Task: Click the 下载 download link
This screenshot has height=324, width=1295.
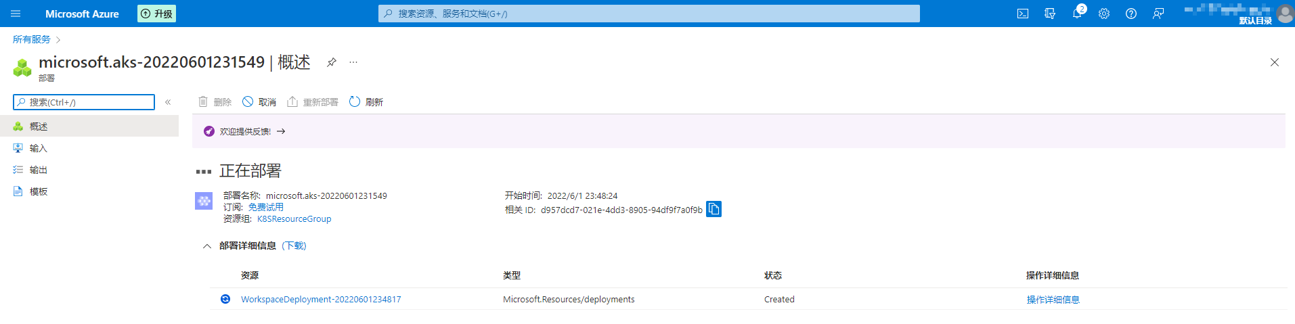Action: coord(294,246)
